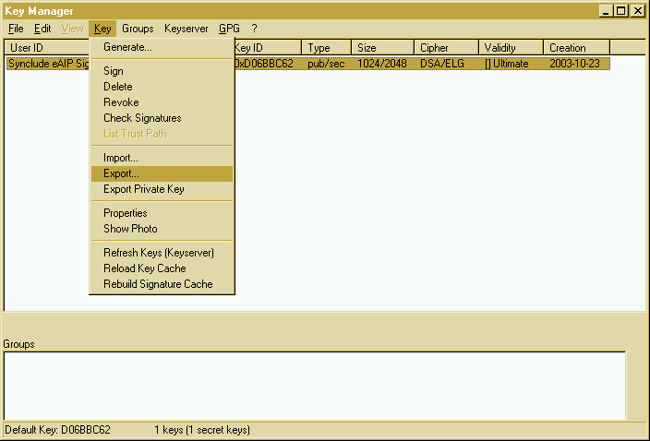Open the File menu
This screenshot has height=441, width=650.
(16, 29)
